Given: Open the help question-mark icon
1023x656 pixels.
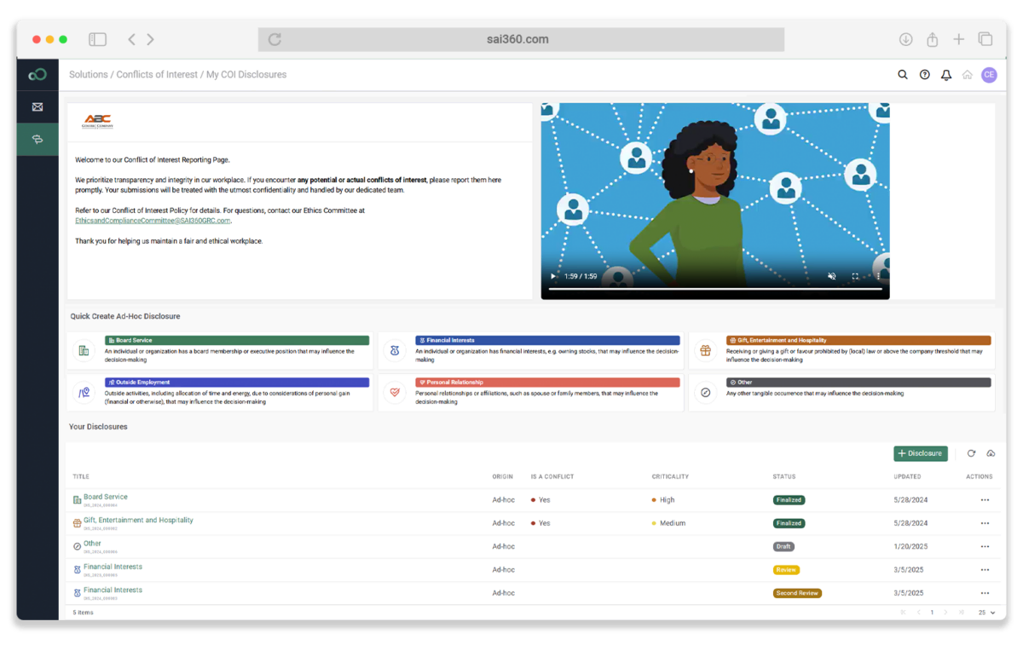Looking at the screenshot, I should pos(924,75).
